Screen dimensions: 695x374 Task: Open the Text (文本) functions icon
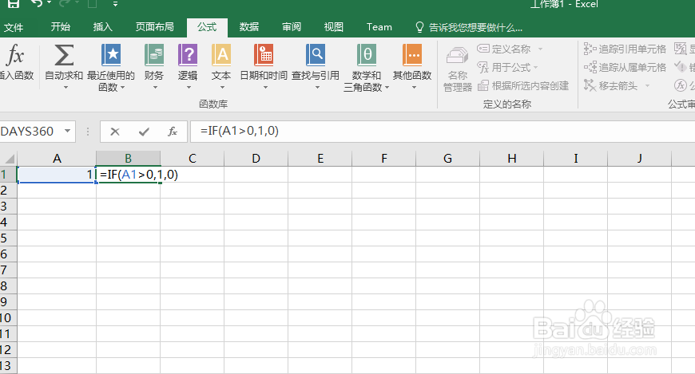[220, 55]
